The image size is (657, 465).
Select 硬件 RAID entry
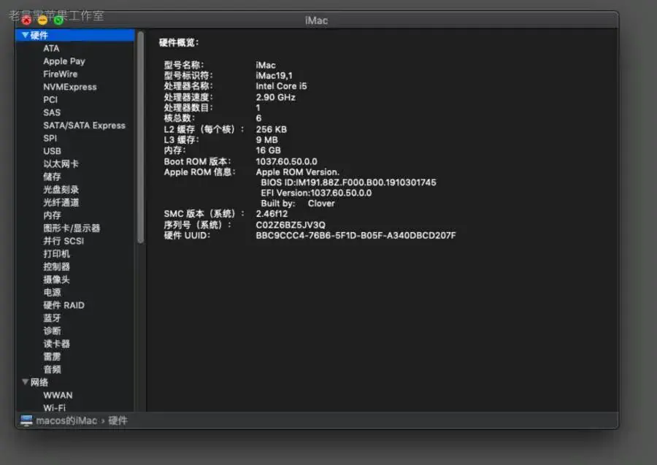pyautogui.click(x=64, y=305)
